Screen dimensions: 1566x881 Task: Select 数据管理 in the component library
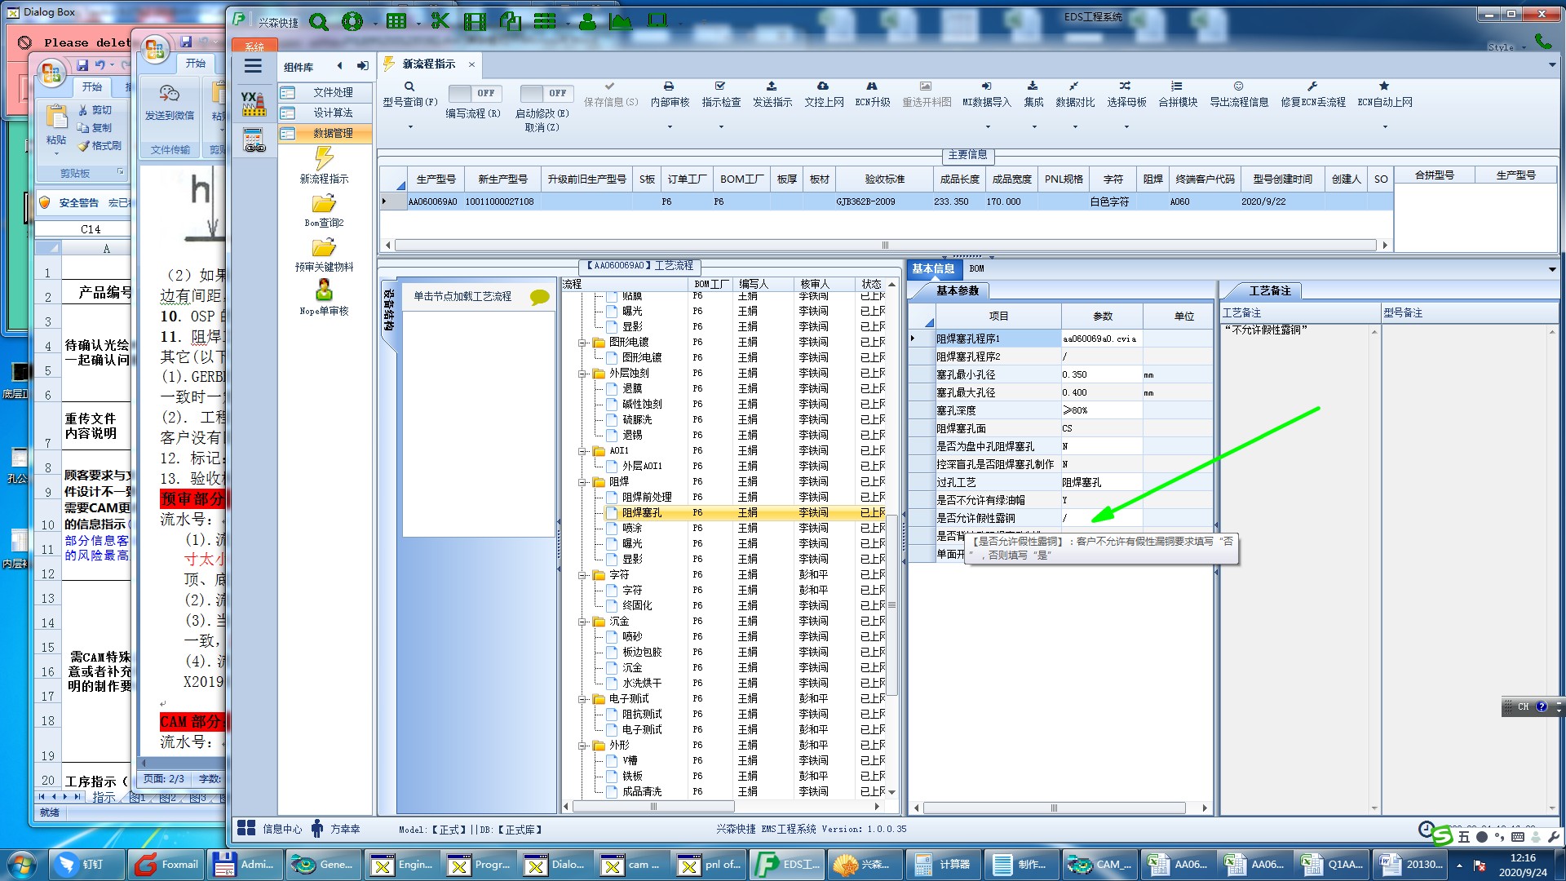pos(333,133)
